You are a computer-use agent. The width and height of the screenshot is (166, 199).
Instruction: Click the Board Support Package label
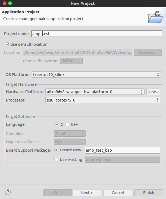click(x=28, y=150)
